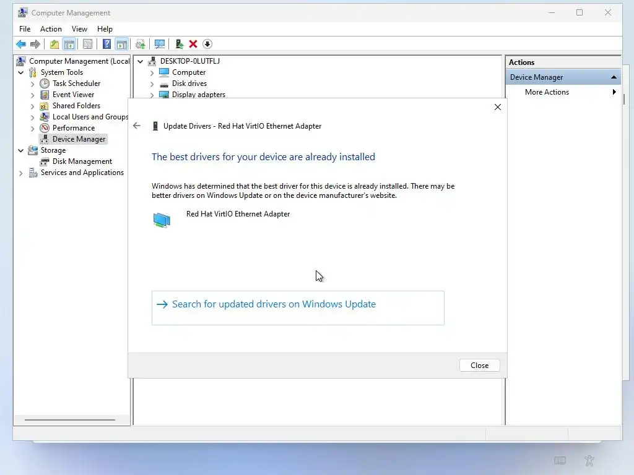Open the File menu
This screenshot has width=634, height=475.
click(x=25, y=29)
